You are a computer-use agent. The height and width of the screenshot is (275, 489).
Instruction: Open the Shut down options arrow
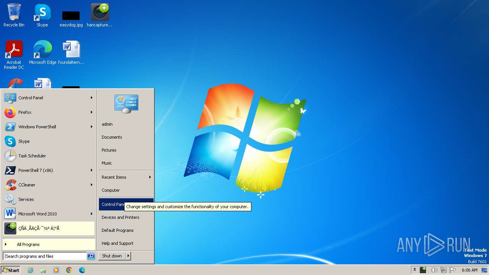click(128, 256)
